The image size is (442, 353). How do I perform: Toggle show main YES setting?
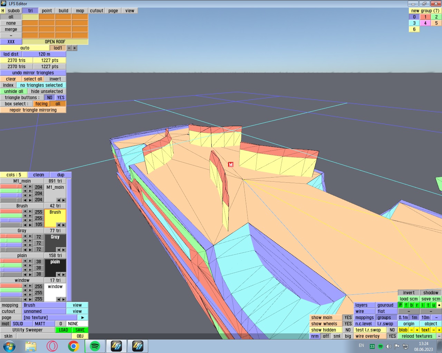348,317
